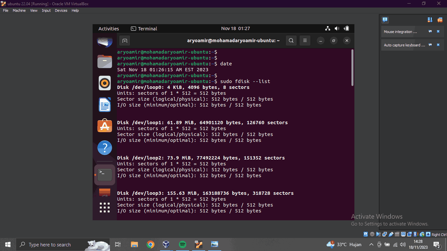Click the VirtualBox display status icon
Viewport: 447px width, 251px height.
tap(403, 234)
